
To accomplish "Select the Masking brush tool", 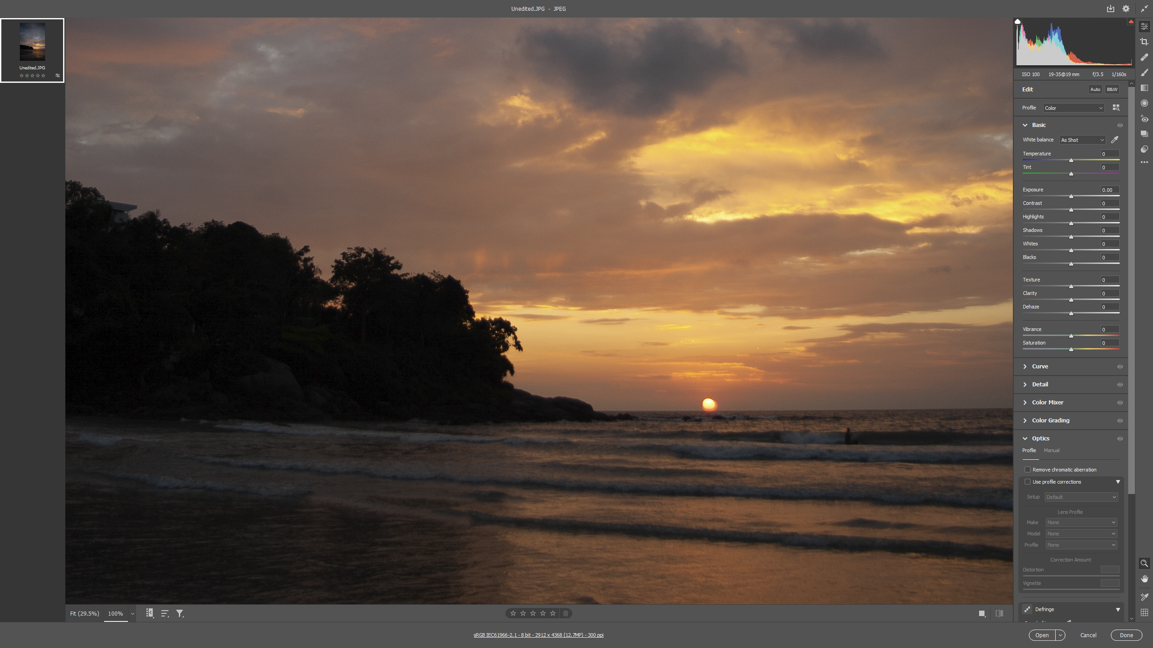I will click(x=1144, y=73).
